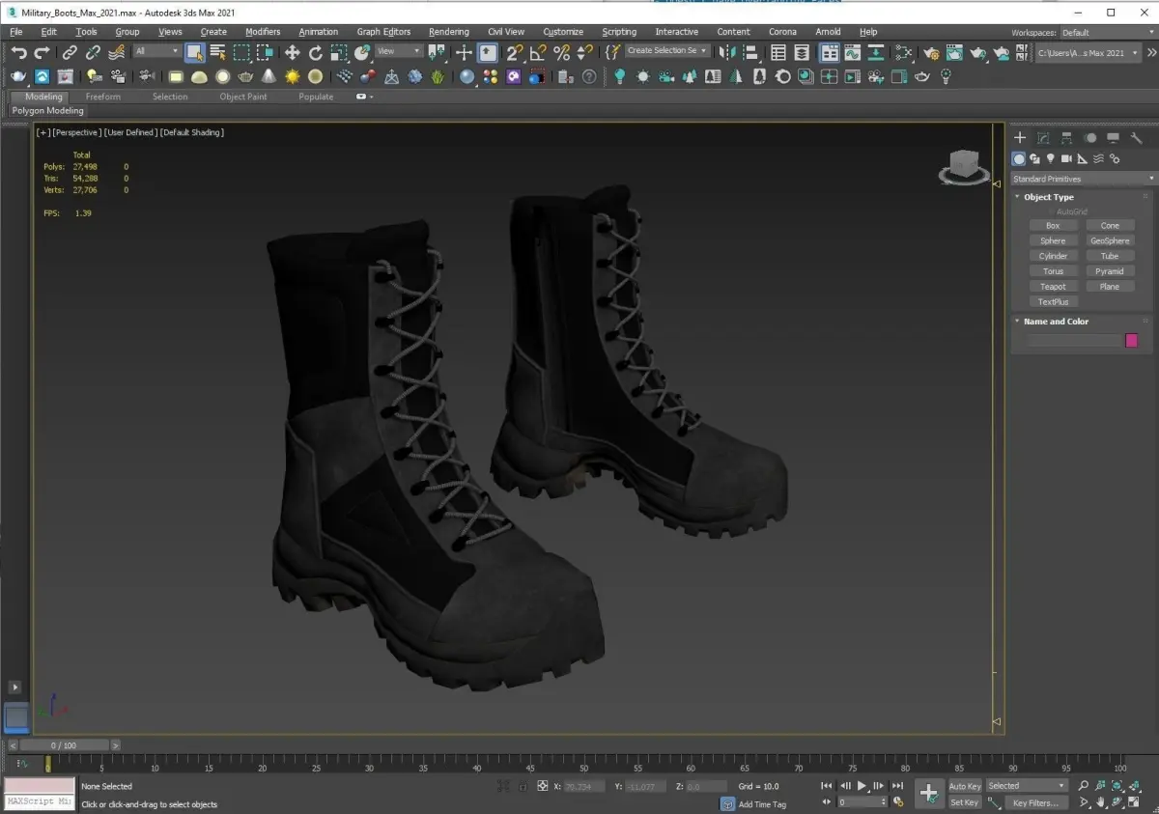The height and width of the screenshot is (814, 1159).
Task: Open the project path dropdown
Action: pos(1089,53)
